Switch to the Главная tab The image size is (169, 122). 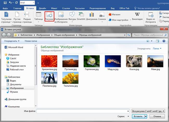pyautogui.click(x=17, y=8)
